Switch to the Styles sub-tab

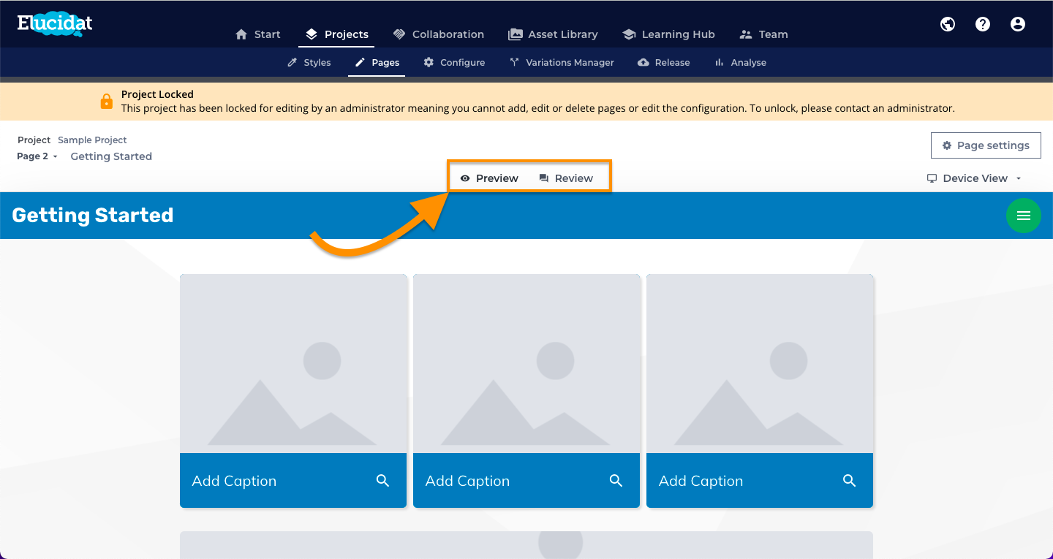point(309,63)
